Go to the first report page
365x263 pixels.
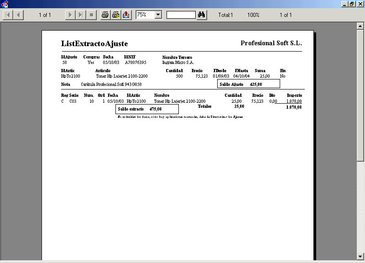point(8,15)
